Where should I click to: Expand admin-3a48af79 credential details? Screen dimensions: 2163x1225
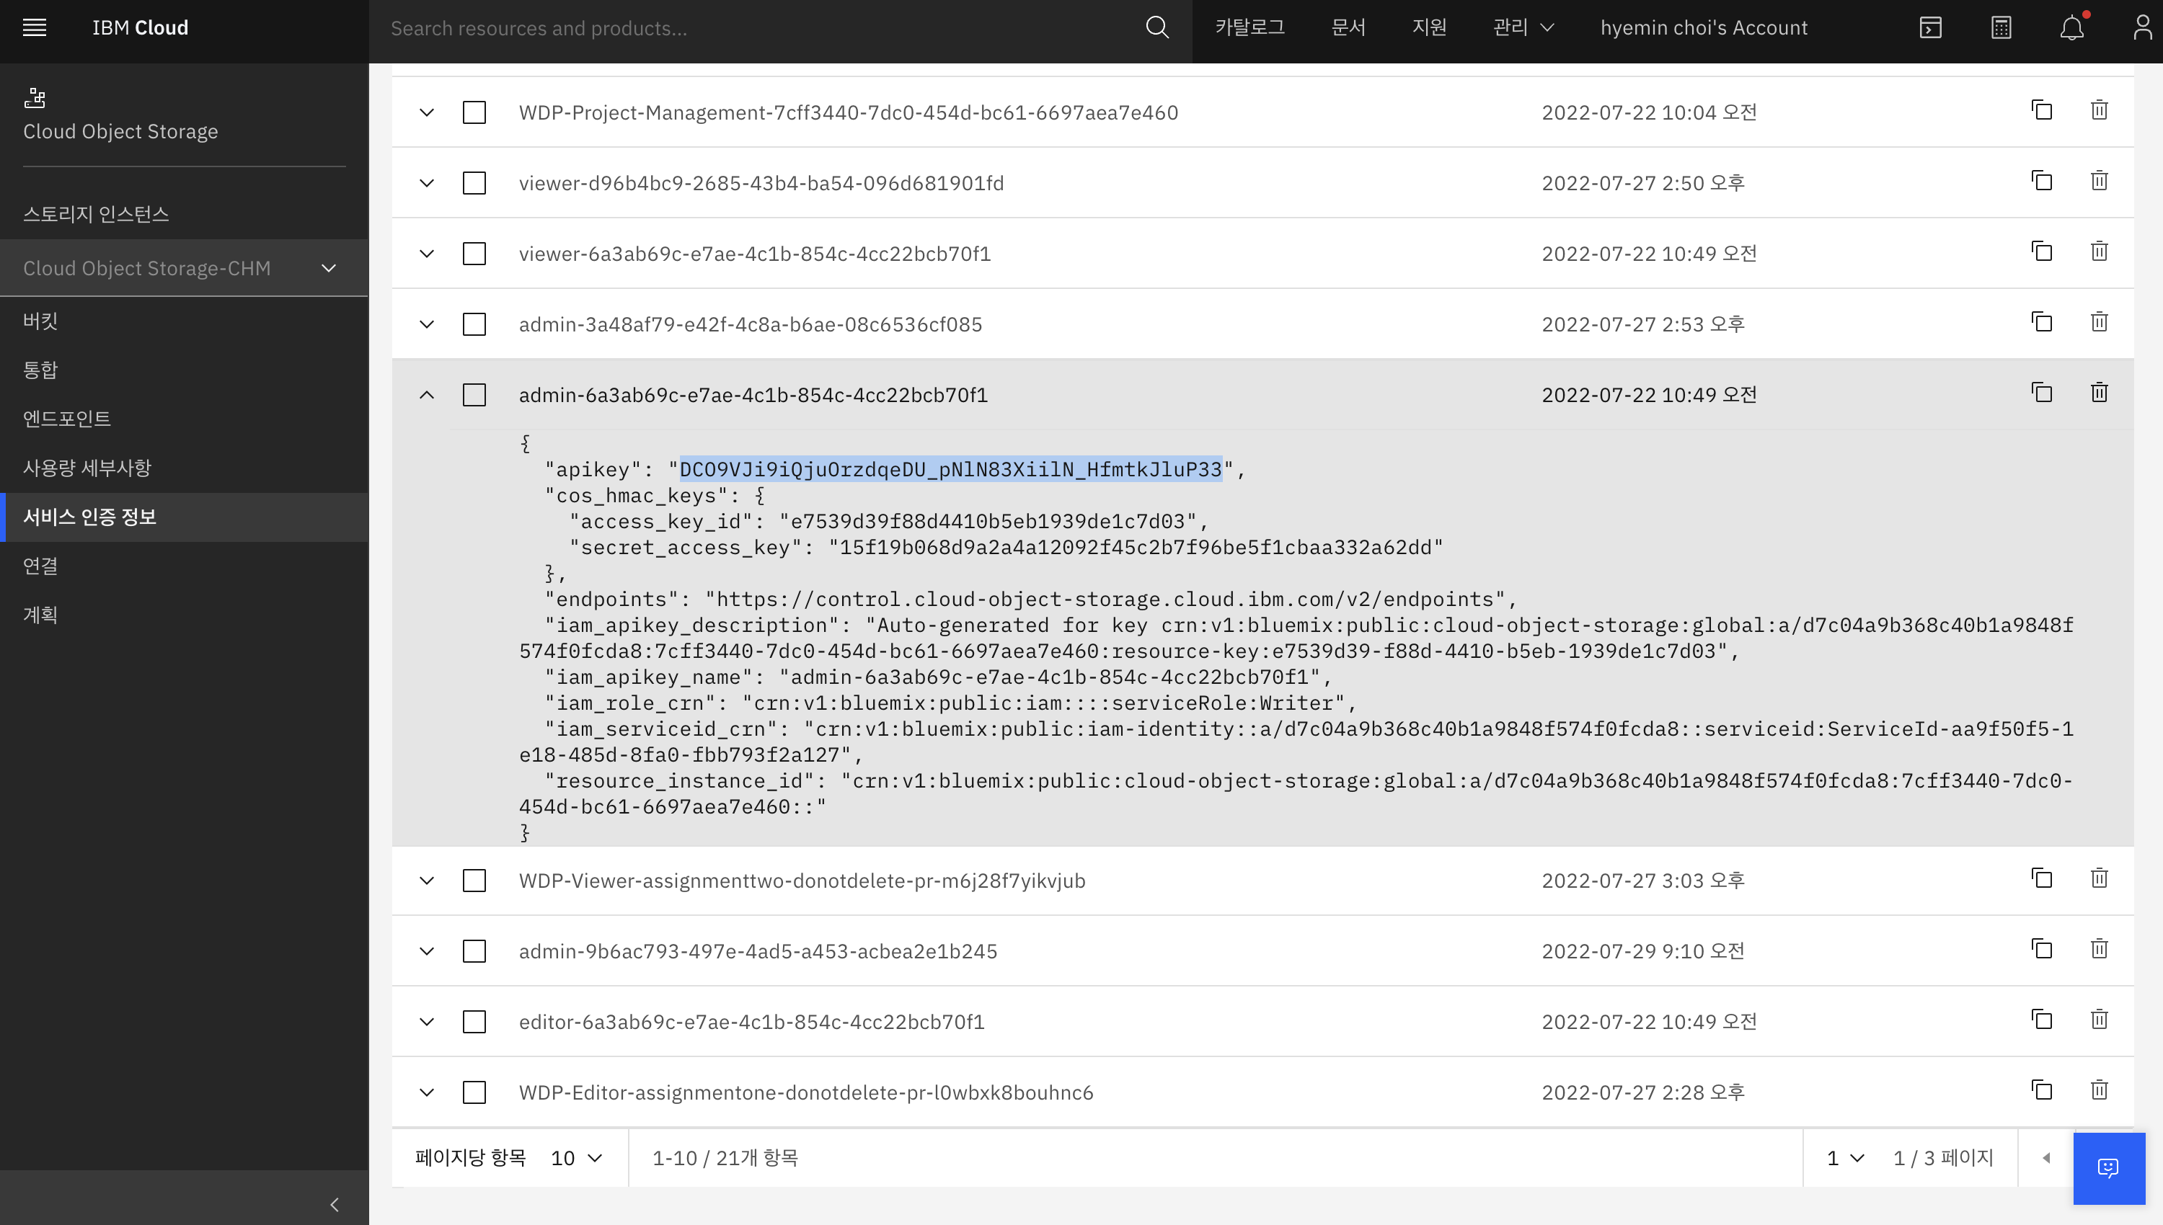427,325
